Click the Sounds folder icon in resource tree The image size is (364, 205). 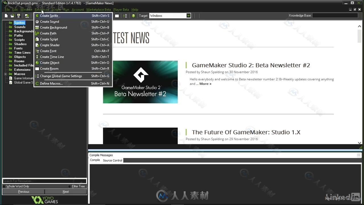(x=11, y=27)
